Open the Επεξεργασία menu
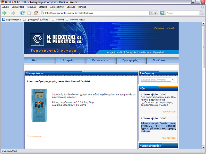206x154 pixels. click(x=18, y=7)
